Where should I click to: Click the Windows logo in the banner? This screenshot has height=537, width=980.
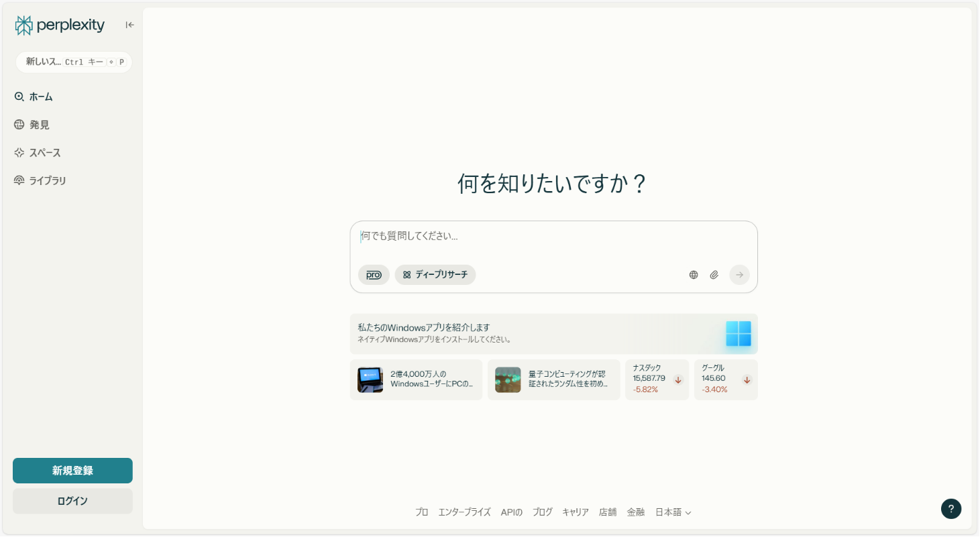click(x=739, y=334)
